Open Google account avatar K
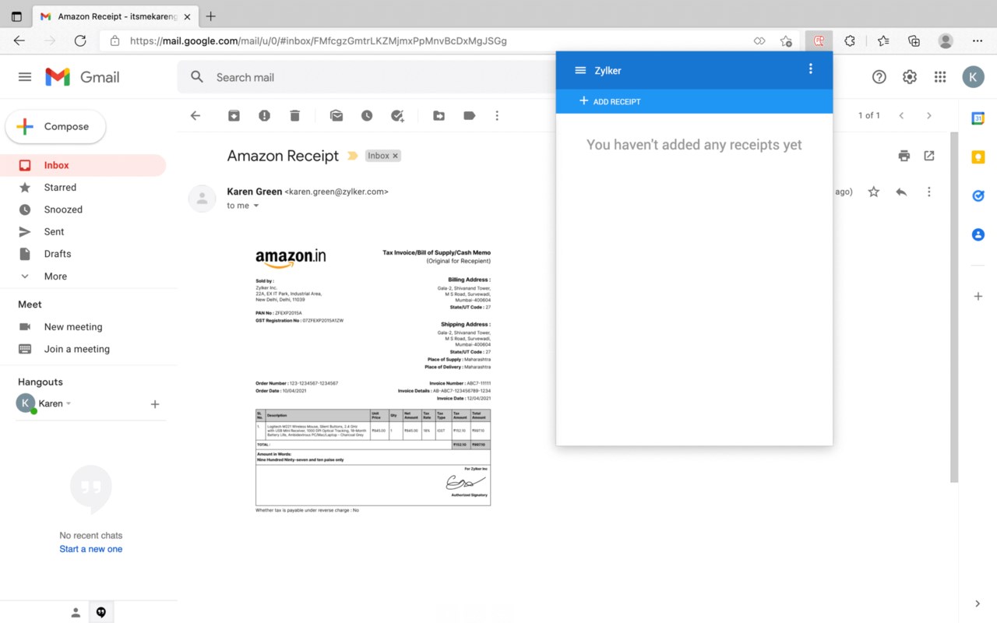The height and width of the screenshot is (623, 997). [974, 76]
